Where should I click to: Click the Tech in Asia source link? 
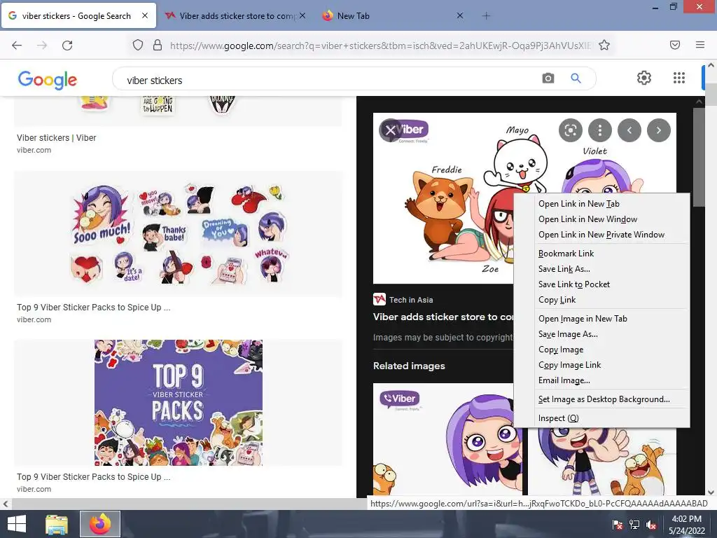coord(410,300)
